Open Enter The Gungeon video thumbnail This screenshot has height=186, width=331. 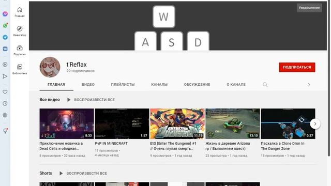coord(177,124)
